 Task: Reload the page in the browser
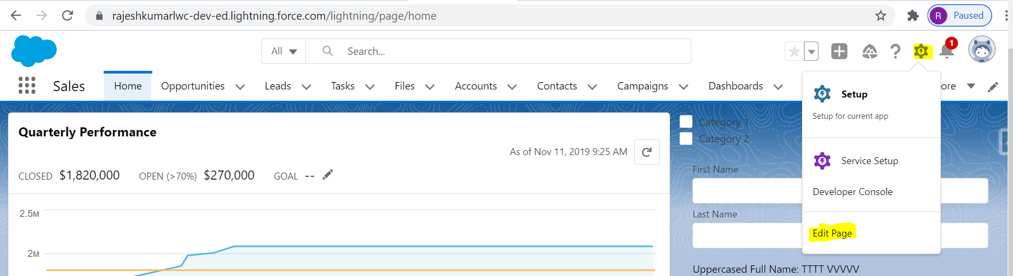tap(67, 15)
